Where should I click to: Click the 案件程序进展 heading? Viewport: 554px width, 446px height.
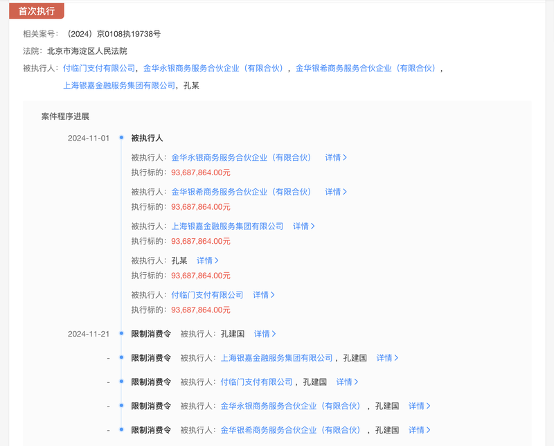[x=65, y=116]
